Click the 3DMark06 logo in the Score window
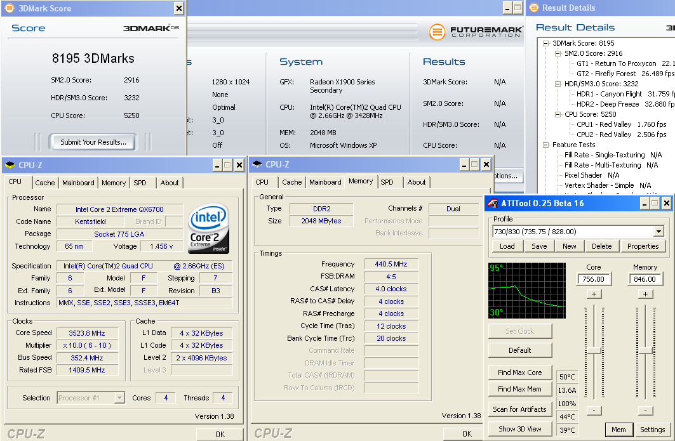 pos(151,28)
